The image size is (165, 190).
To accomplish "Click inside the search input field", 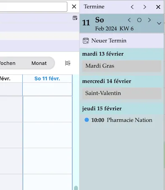I will 33,7.
